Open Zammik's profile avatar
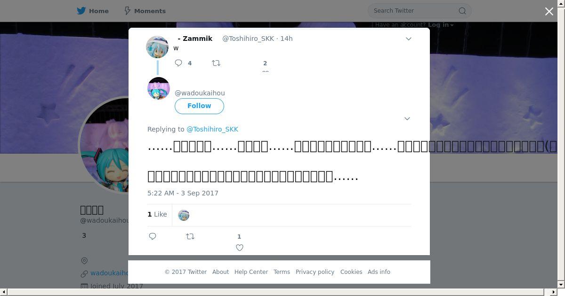565x296 pixels. click(x=157, y=47)
